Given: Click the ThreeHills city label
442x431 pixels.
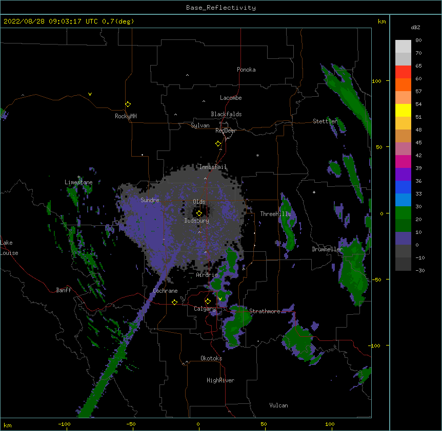Looking at the screenshot, I should point(275,214).
